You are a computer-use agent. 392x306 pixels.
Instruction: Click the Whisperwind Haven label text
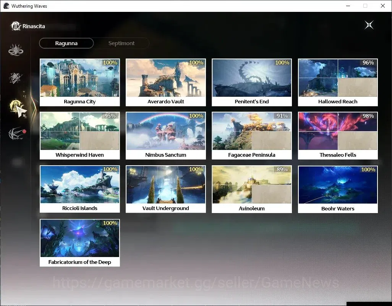pos(80,155)
